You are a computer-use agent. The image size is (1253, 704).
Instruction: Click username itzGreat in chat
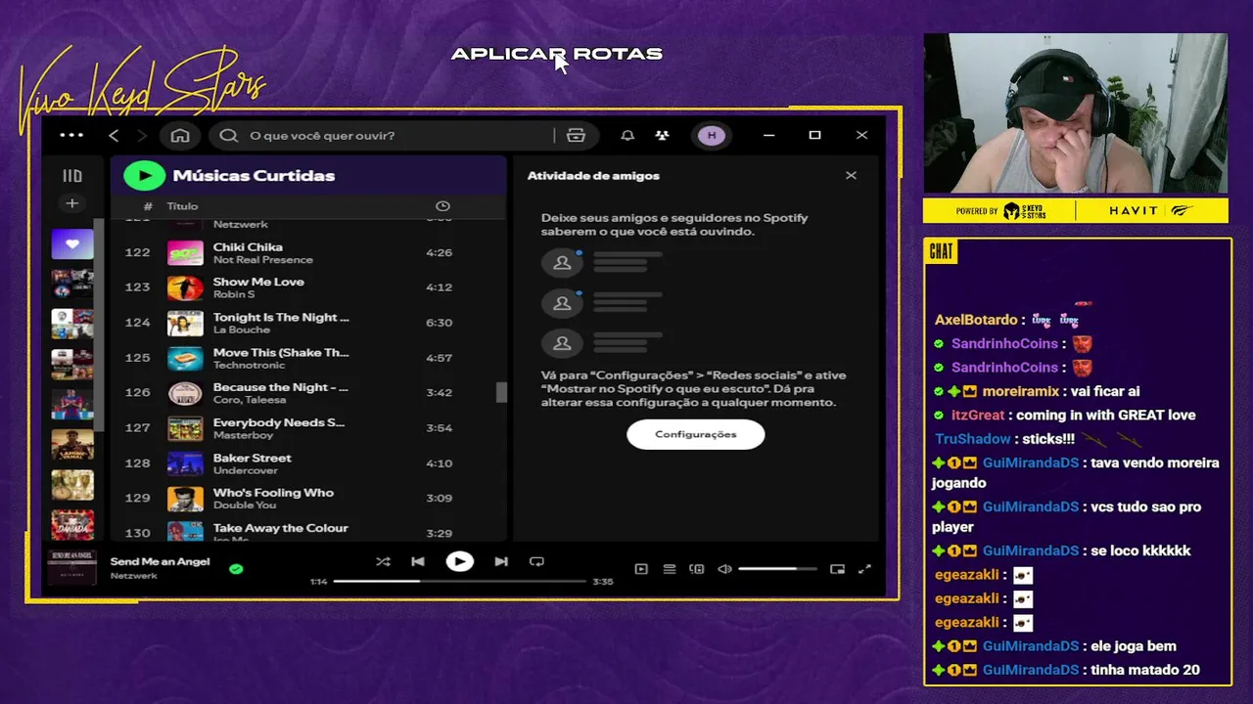tap(978, 415)
